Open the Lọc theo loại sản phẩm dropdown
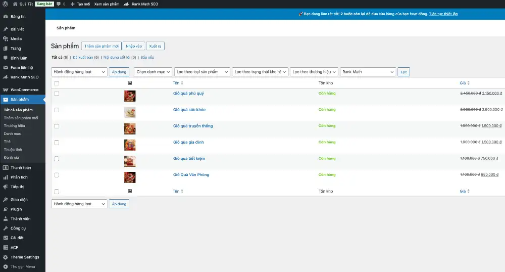 coord(203,72)
